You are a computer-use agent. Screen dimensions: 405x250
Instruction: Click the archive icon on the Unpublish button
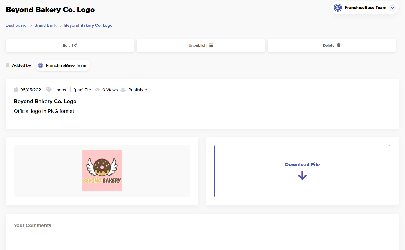pyautogui.click(x=211, y=45)
